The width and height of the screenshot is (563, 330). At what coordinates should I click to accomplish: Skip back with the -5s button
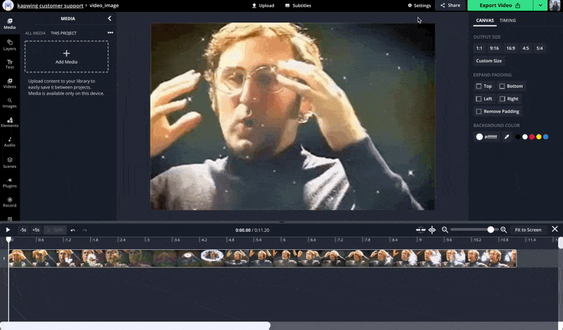23,230
